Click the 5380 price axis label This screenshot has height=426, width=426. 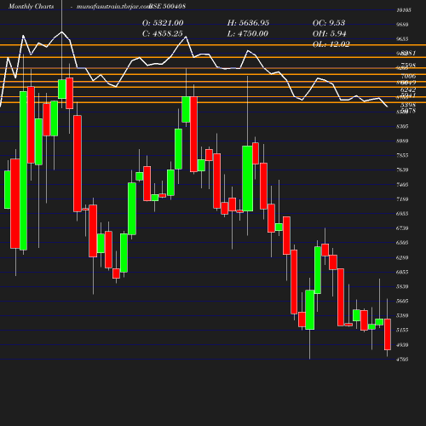[x=402, y=315]
